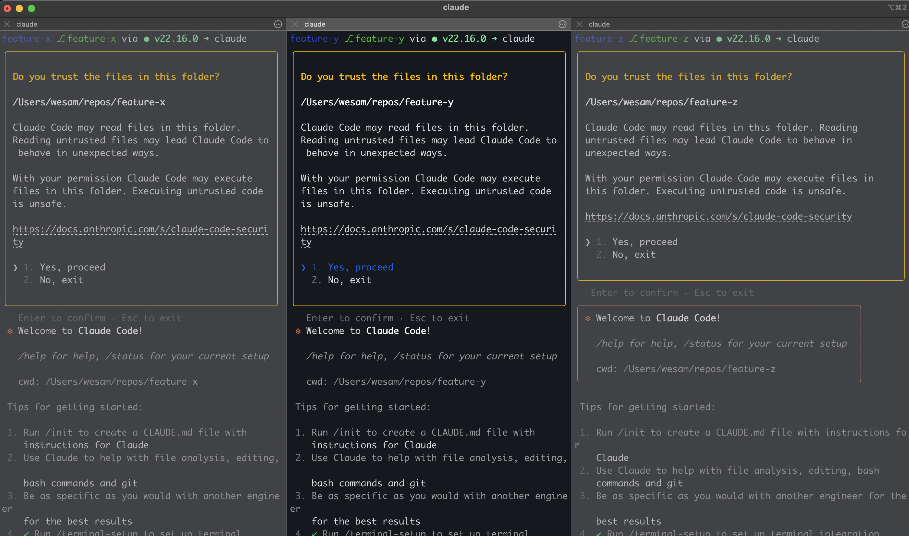Select "No, exit" in feature-y pane
909x536 pixels.
pos(349,280)
